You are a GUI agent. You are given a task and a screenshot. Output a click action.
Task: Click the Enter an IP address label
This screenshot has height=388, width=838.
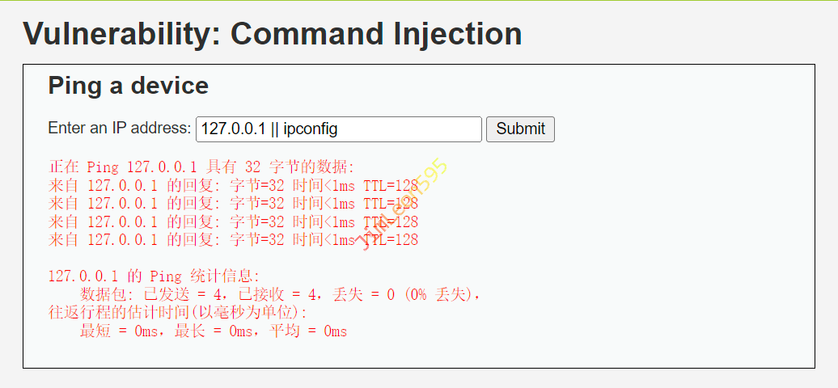coord(120,129)
